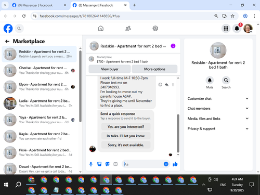Choose a GIF icon in composer

(115, 164)
